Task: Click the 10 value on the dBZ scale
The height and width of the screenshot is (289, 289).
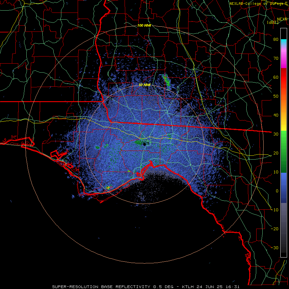Action: point(276,172)
